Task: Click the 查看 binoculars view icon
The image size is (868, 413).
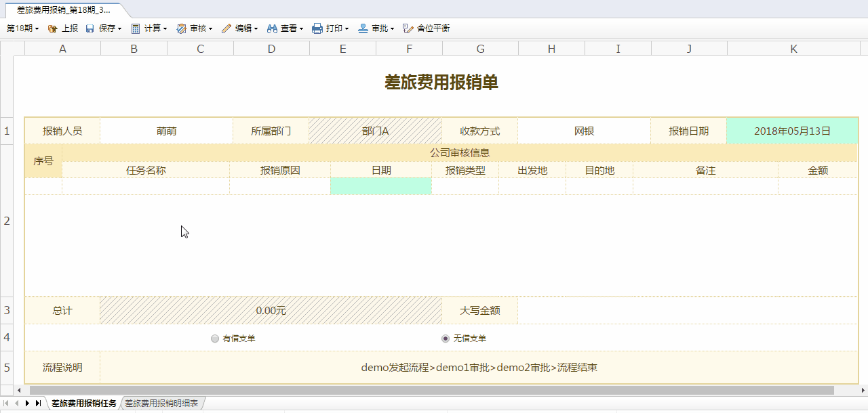Action: coord(271,28)
